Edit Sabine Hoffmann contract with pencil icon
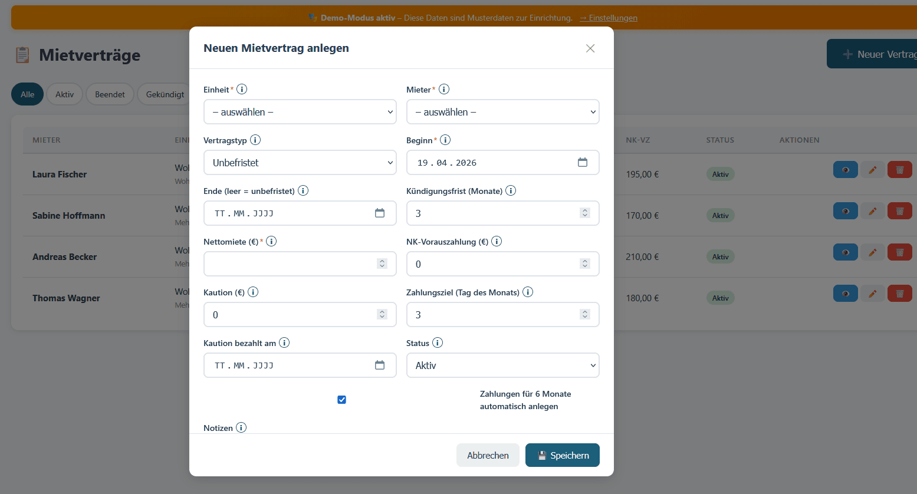Image resolution: width=917 pixels, height=494 pixels. point(872,211)
